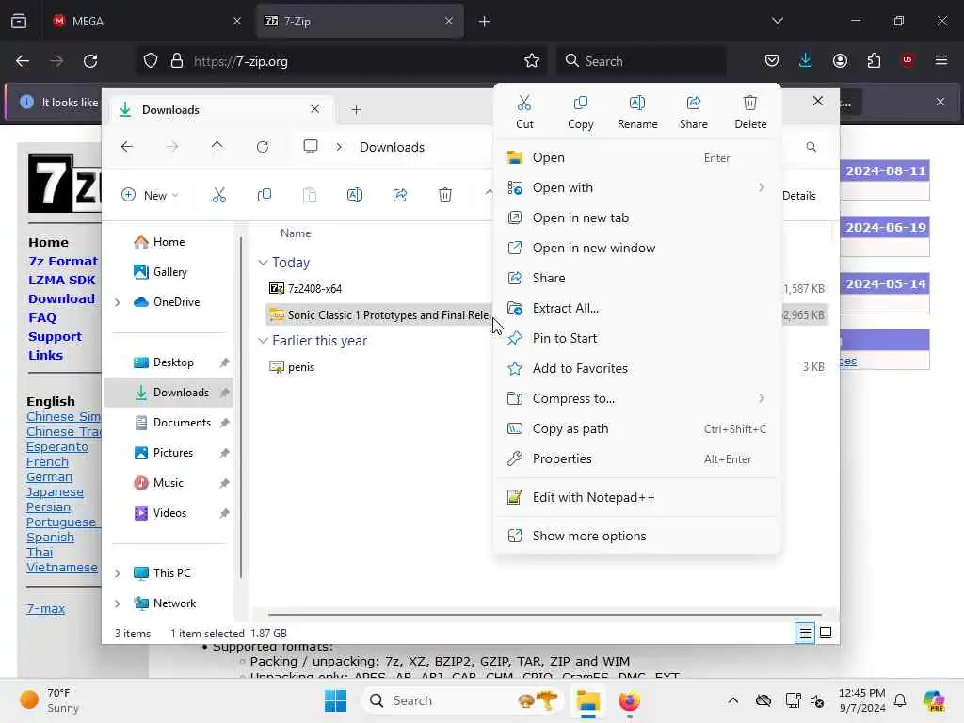This screenshot has height=723, width=964.
Task: Reload the Firefox page
Action: click(90, 61)
